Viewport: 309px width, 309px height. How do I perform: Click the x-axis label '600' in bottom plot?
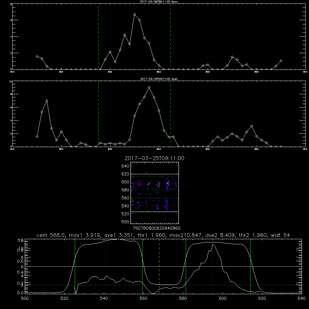(223, 298)
